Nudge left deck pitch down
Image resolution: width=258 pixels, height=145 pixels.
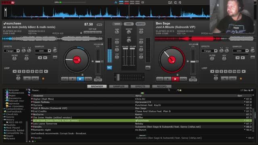(96, 80)
